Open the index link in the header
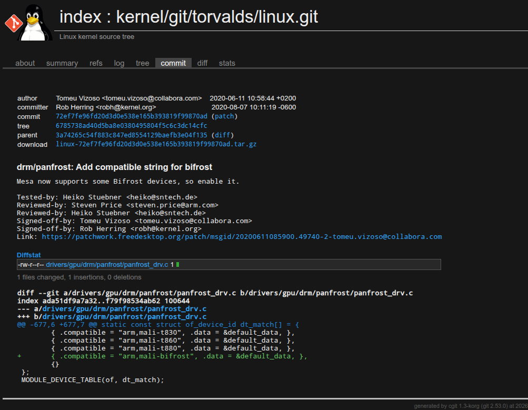The height and width of the screenshot is (410, 528). click(x=81, y=17)
